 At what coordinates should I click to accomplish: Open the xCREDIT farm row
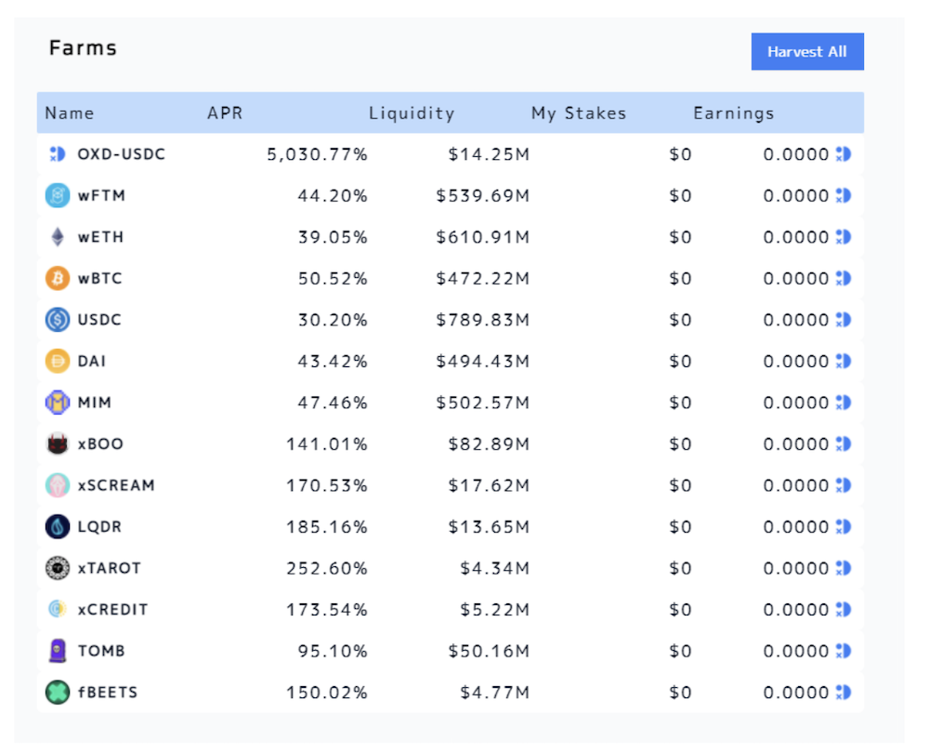451,609
